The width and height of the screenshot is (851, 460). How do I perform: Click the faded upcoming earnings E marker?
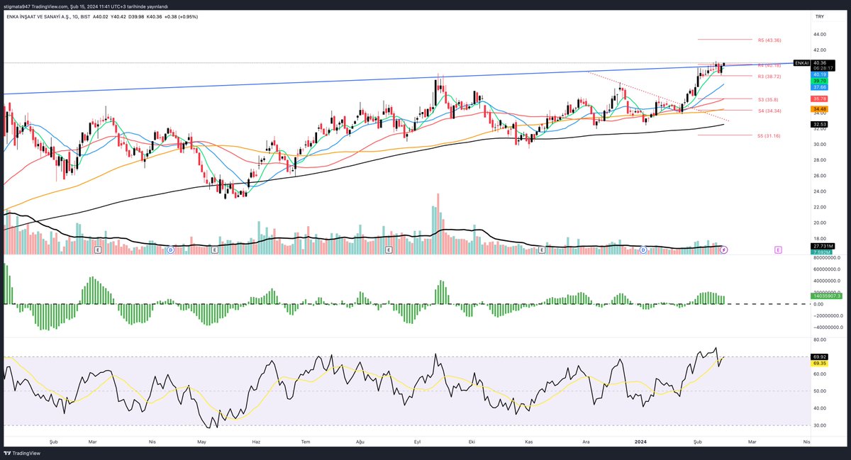(x=778, y=250)
